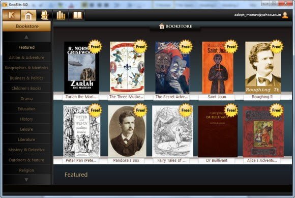
Task: Click the Free badge on The Three Musketeers
Action: tap(140, 47)
